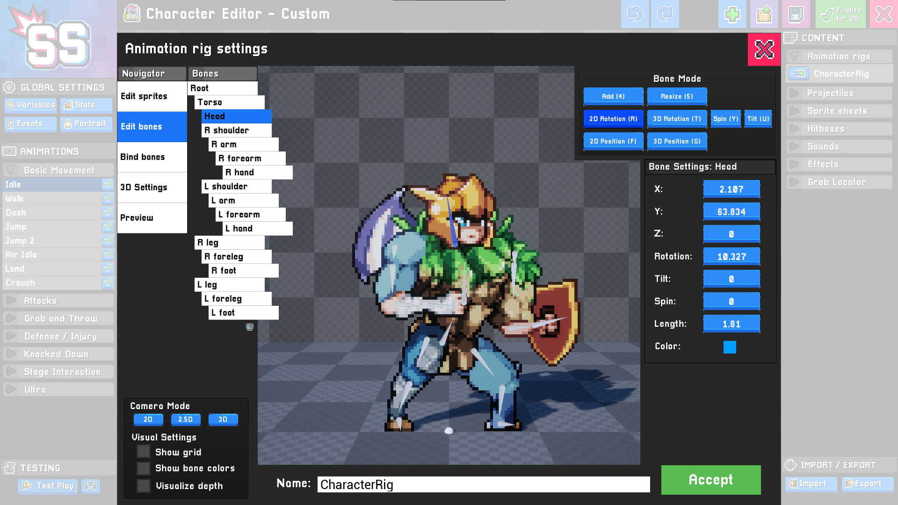The height and width of the screenshot is (505, 898).
Task: Save the project with the floppy disk icon
Action: (796, 14)
